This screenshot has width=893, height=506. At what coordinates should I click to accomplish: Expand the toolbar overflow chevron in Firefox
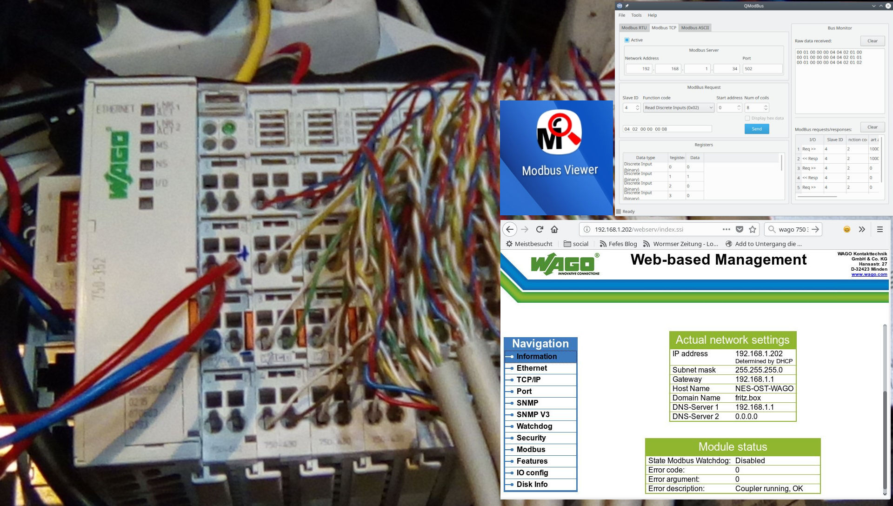862,229
